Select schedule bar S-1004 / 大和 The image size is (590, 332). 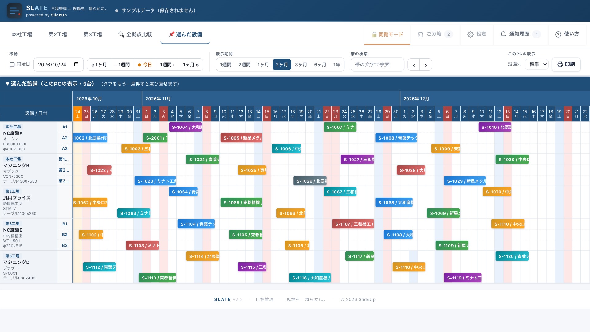coord(185,127)
